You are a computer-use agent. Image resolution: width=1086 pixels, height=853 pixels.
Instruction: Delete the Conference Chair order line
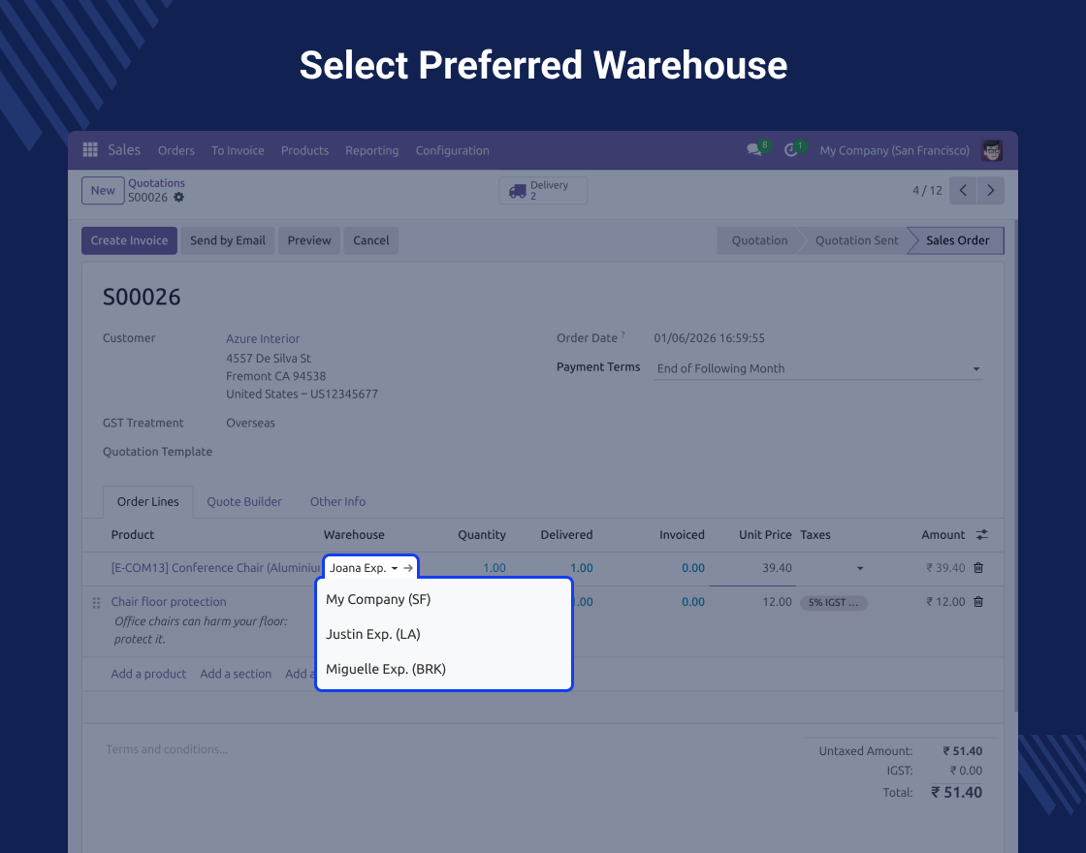point(978,568)
